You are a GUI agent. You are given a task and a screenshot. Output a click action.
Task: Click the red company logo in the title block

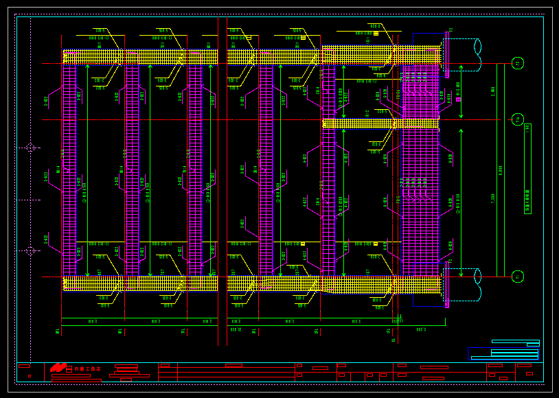coord(58,368)
